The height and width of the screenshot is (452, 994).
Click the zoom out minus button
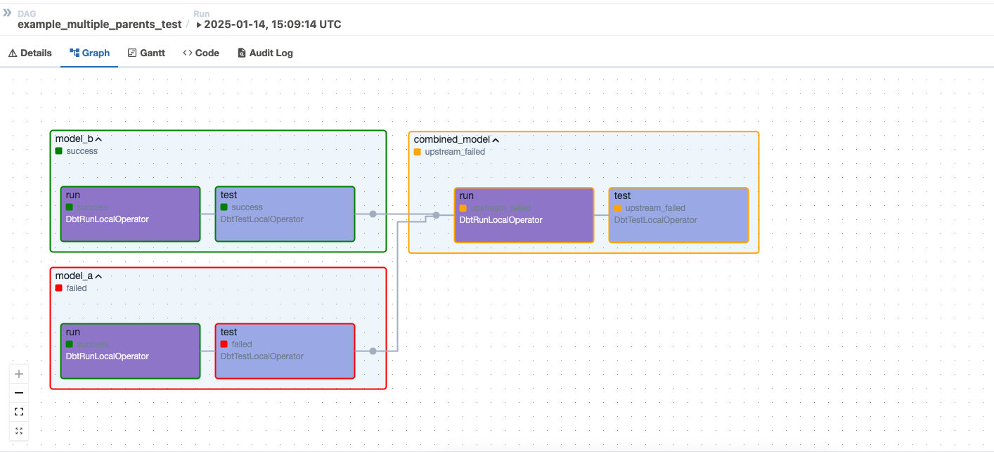[19, 393]
